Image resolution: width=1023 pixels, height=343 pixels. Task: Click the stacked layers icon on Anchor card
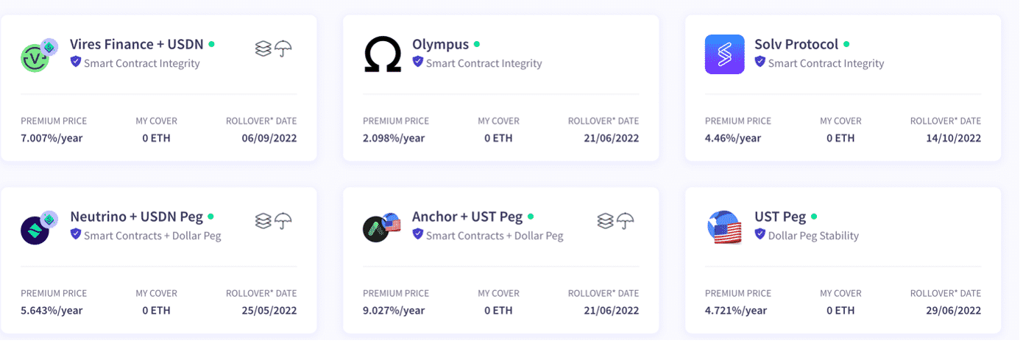605,220
